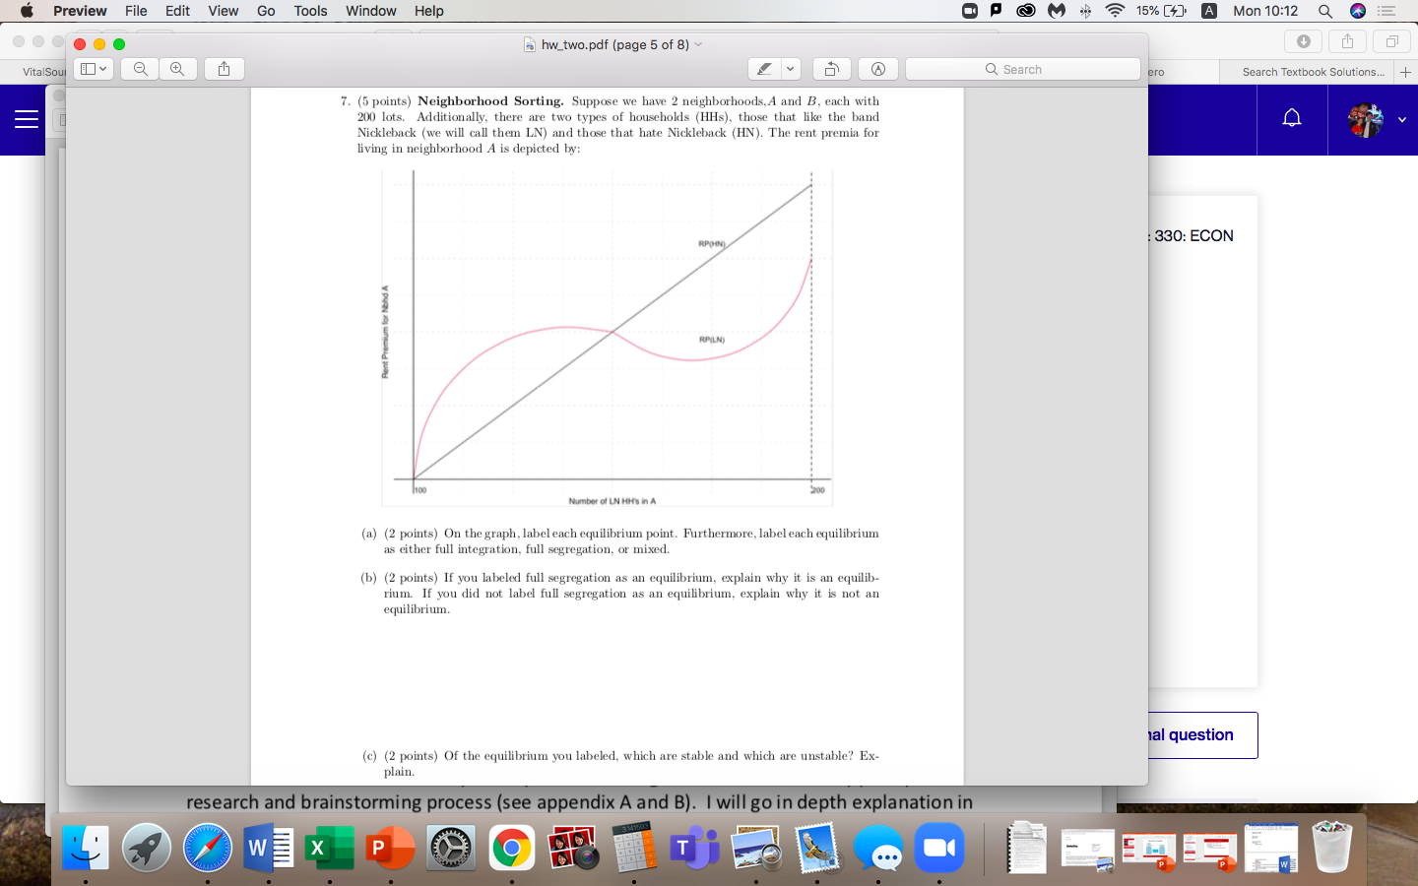Open the Help menu
1418x886 pixels.
428,11
